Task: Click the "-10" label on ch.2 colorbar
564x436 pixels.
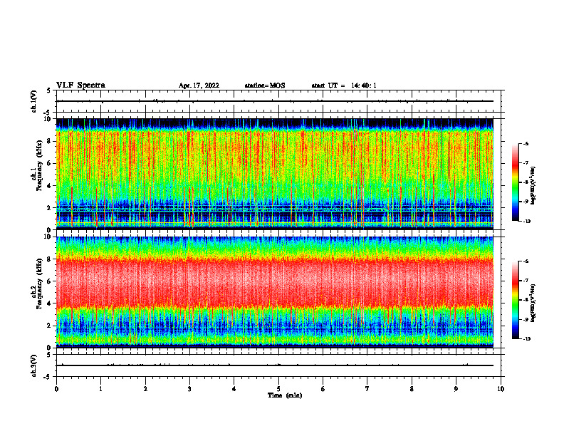Action: point(527,339)
